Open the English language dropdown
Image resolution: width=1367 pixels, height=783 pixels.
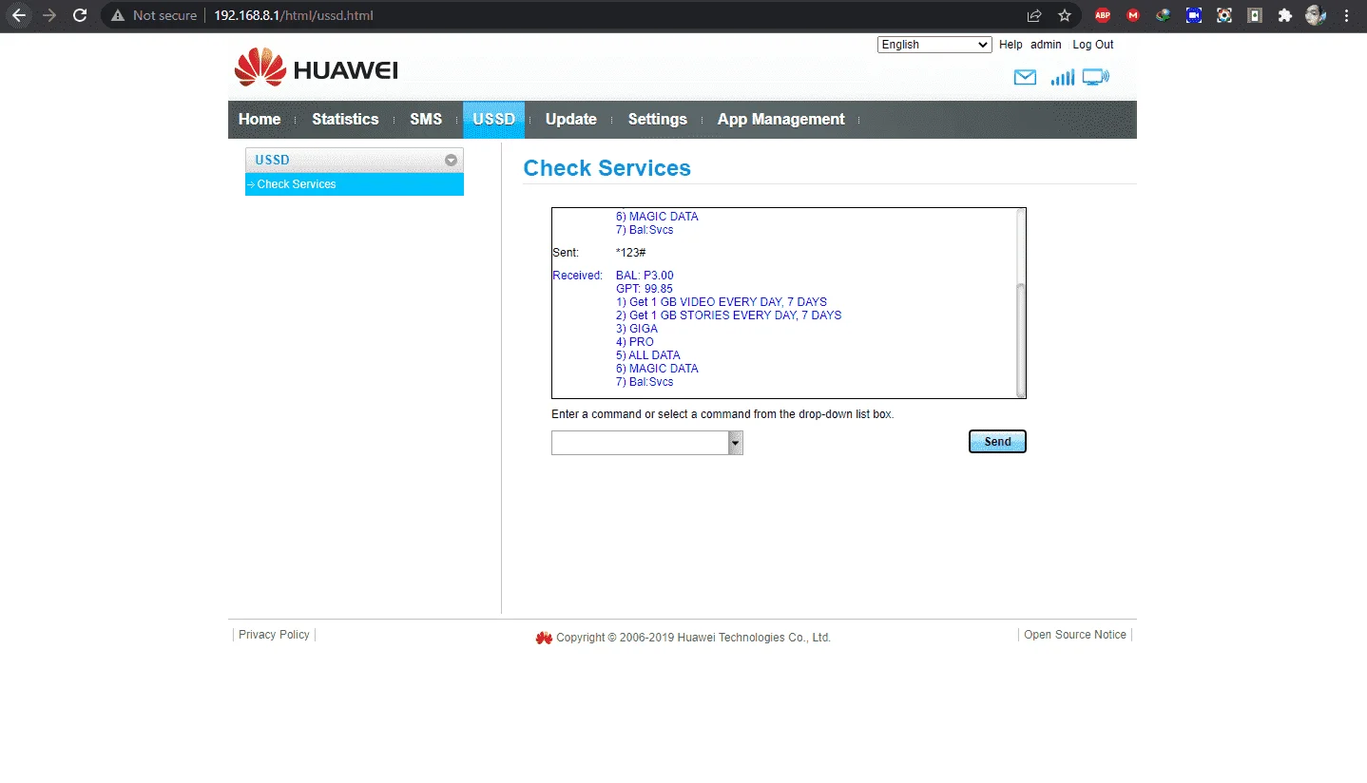click(934, 45)
